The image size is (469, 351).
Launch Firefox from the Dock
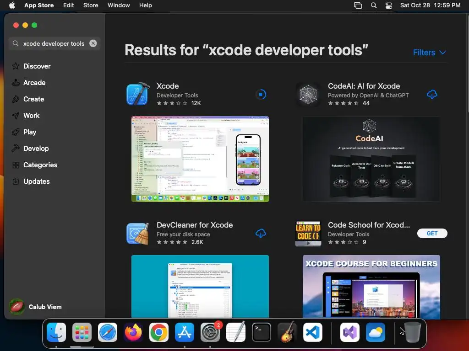(x=133, y=332)
